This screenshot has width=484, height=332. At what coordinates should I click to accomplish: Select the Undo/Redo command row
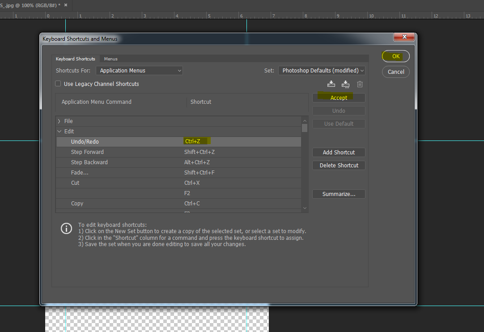tap(178, 142)
